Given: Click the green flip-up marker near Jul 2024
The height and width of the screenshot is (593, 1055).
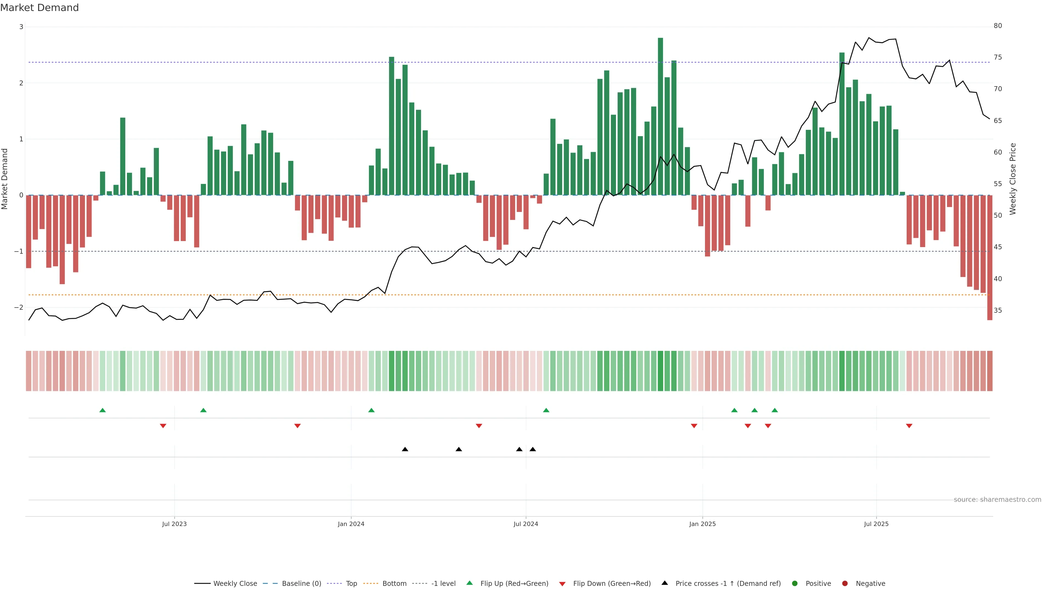Looking at the screenshot, I should pyautogui.click(x=546, y=410).
